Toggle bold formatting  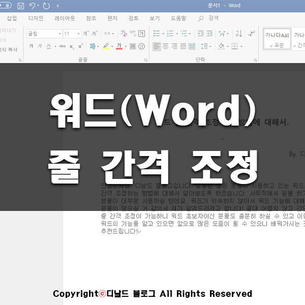click(x=31, y=46)
